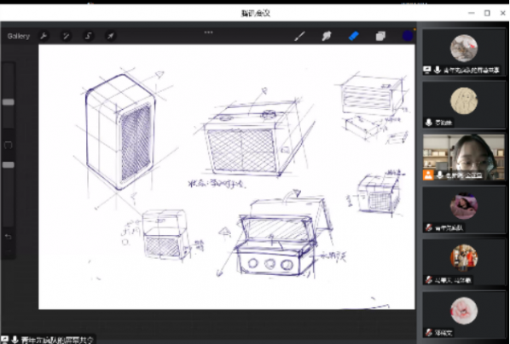Select the Transform arrow tool
Screen dimensions: 510x344
pyautogui.click(x=111, y=36)
